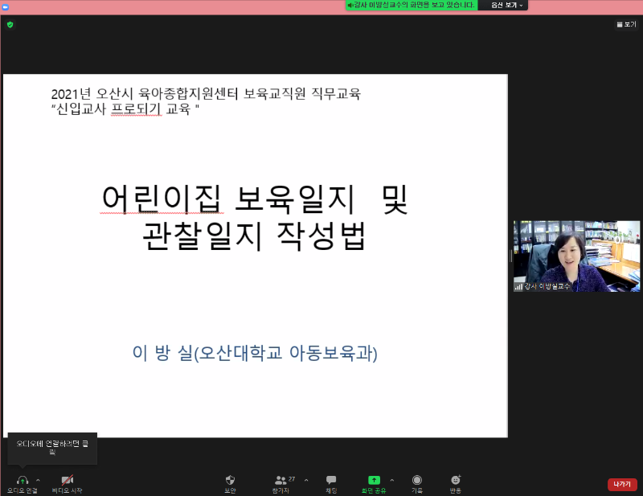Click the green Share Screen icon
The height and width of the screenshot is (496, 643).
pyautogui.click(x=374, y=480)
